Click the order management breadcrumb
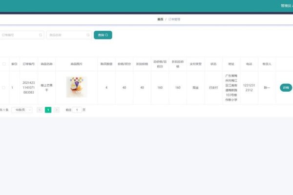This screenshot has width=293, height=195. pos(174,19)
